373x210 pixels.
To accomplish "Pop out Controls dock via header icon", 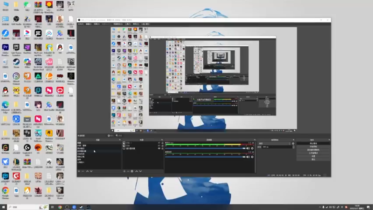I will (x=329, y=140).
